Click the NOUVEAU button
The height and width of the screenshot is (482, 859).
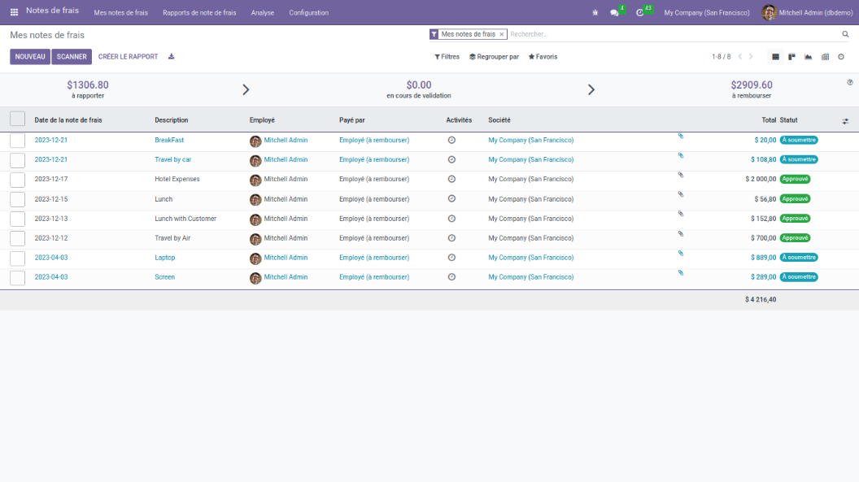30,57
